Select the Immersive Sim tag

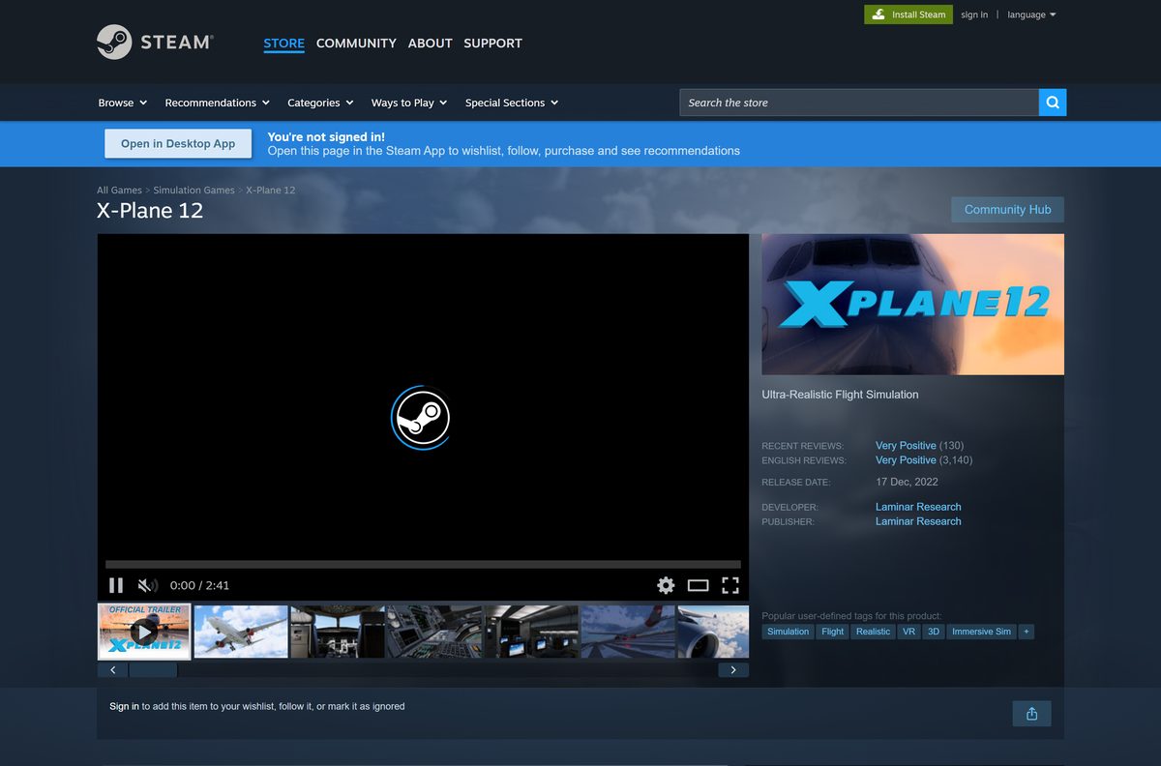981,632
